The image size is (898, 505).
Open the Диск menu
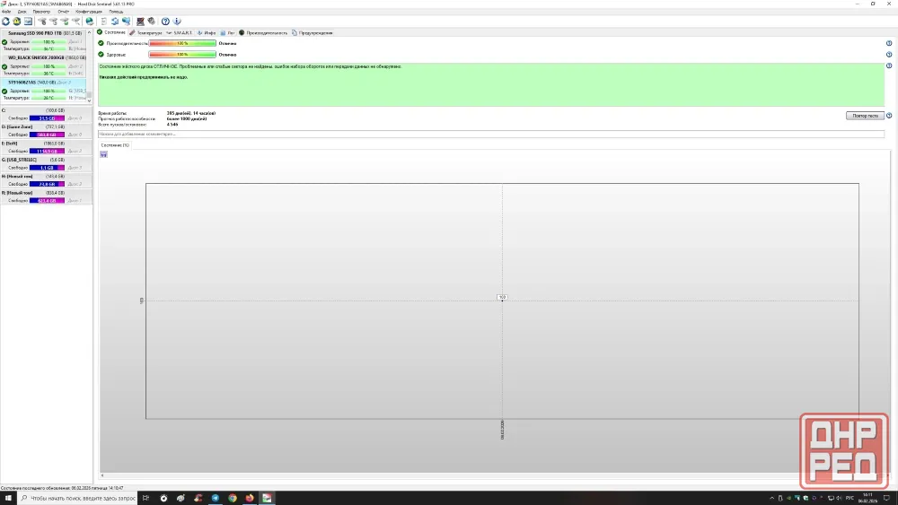coord(22,12)
